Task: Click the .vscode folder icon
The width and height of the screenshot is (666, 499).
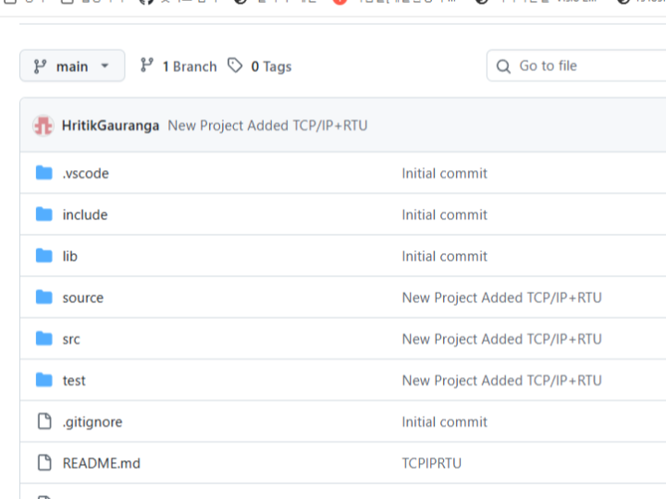Action: pos(43,173)
